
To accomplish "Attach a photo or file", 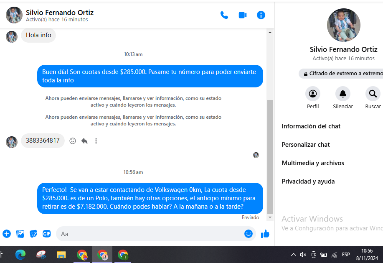I will tap(20, 234).
